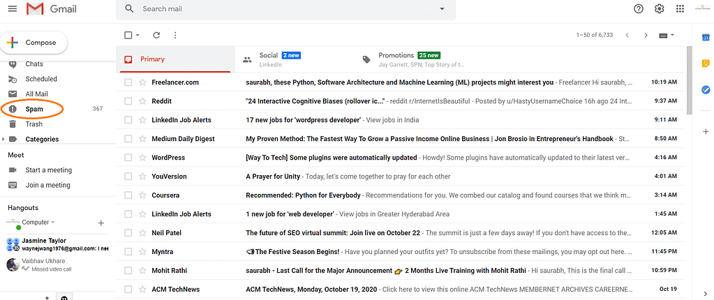714x300 pixels.
Task: Tick the Mohit Rathi email checkbox
Action: click(x=128, y=271)
